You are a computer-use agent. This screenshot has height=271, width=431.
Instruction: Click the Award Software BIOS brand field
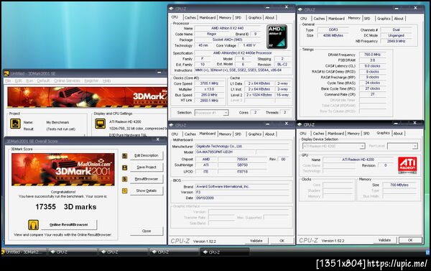(242, 186)
